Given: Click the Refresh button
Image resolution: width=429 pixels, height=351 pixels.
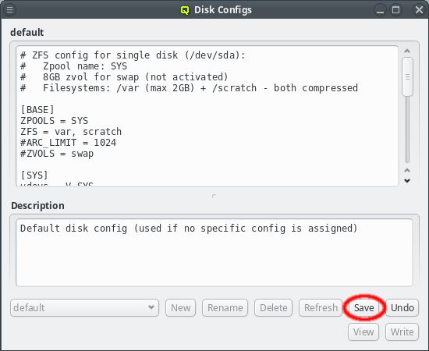Looking at the screenshot, I should (321, 308).
